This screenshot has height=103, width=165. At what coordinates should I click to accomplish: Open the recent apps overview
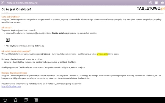[26, 100]
